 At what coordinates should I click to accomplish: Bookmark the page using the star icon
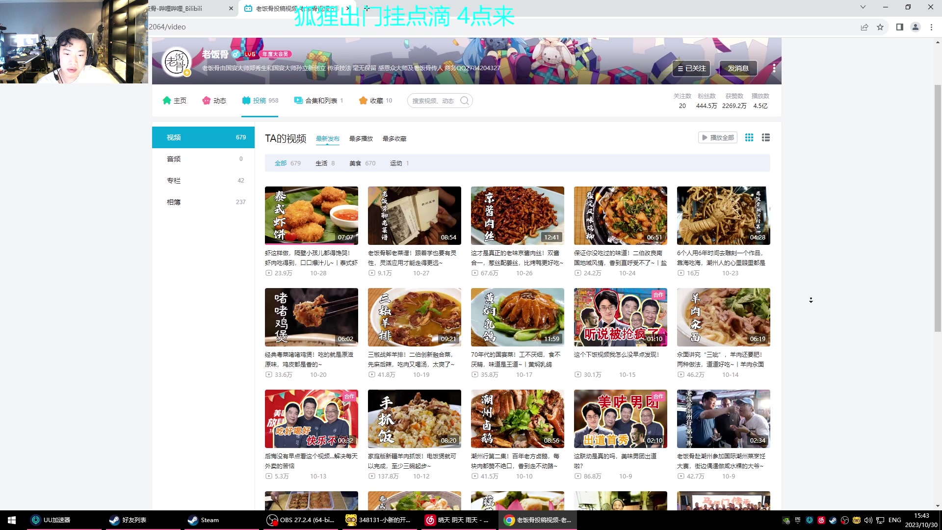point(881,27)
